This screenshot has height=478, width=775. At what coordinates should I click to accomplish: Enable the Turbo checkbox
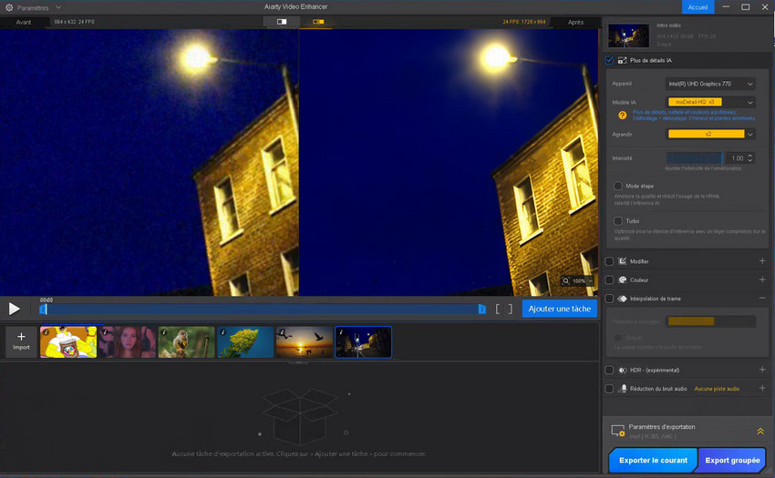(618, 220)
